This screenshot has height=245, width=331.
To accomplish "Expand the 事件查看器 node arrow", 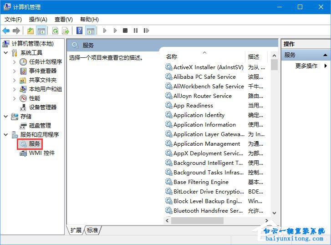I will (15, 71).
